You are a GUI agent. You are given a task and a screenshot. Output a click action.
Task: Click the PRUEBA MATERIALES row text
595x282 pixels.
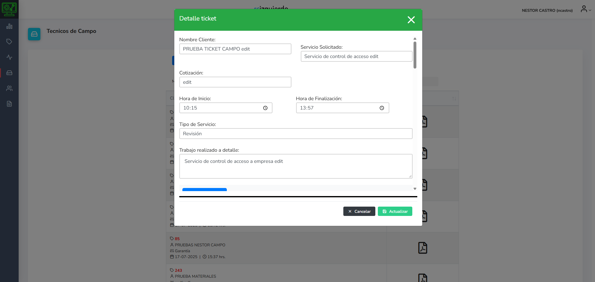(195, 276)
